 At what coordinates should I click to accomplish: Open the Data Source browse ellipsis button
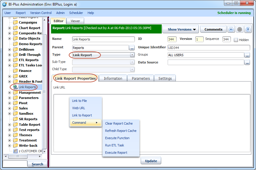(x=247, y=62)
